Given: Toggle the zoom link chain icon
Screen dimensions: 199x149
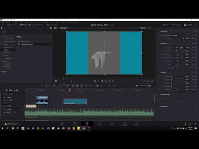Looking at the screenshot, I should point(181,48).
